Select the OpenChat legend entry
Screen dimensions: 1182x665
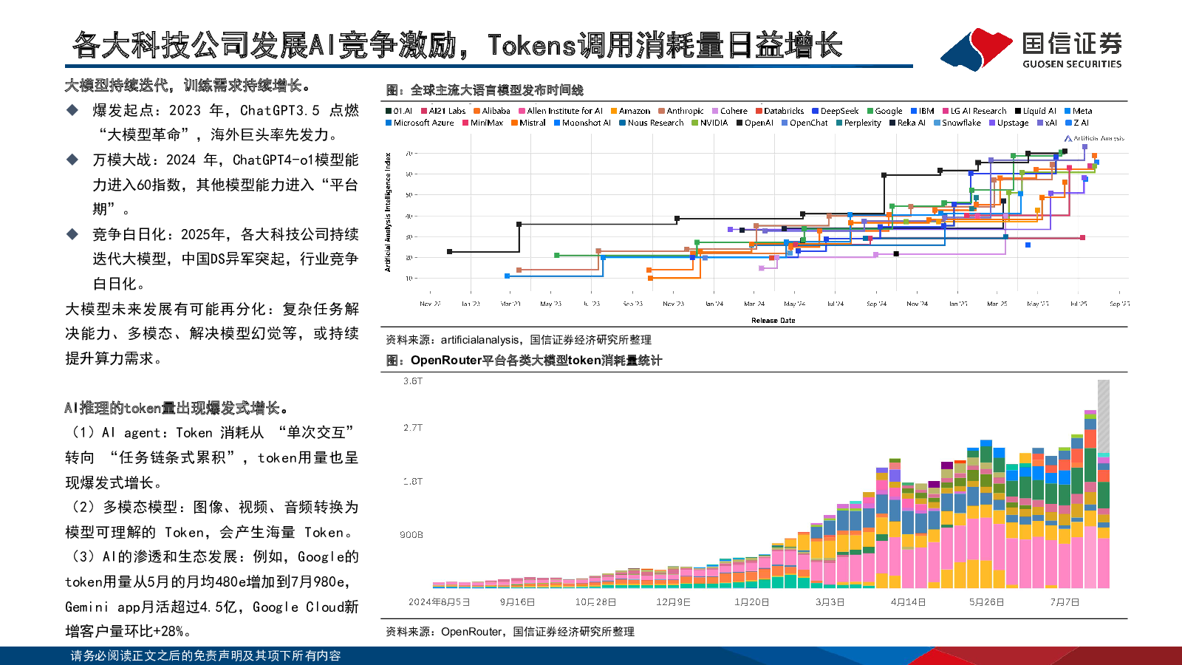[x=804, y=123]
